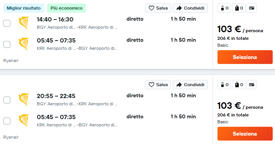Click checked luggage icon in first result

[237, 8]
